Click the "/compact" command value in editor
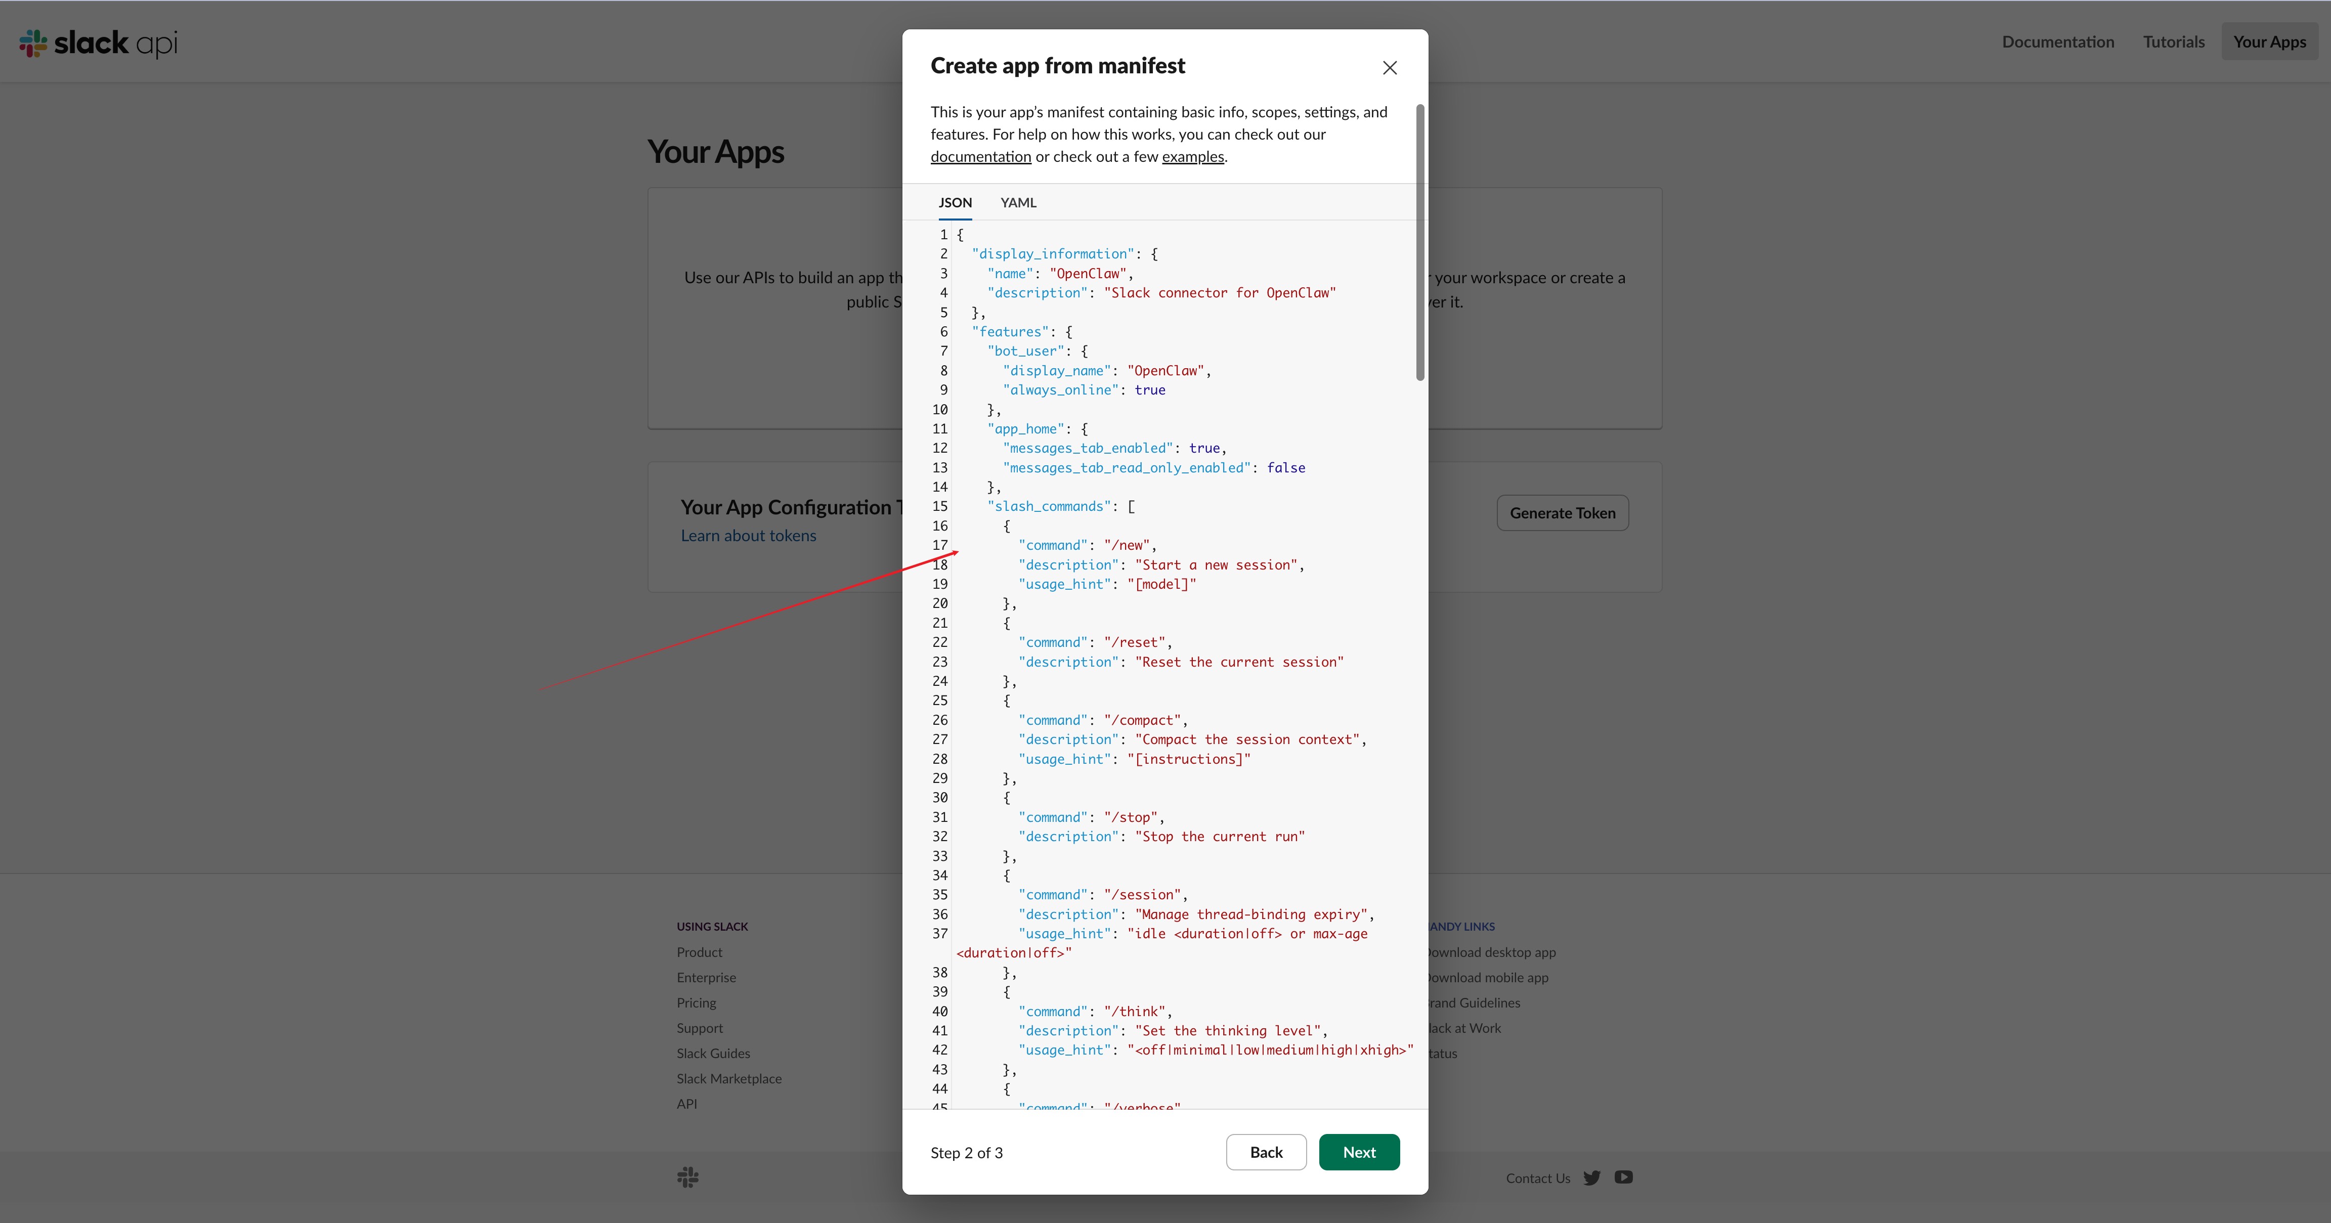Screen dimensions: 2331x1223 point(1142,720)
